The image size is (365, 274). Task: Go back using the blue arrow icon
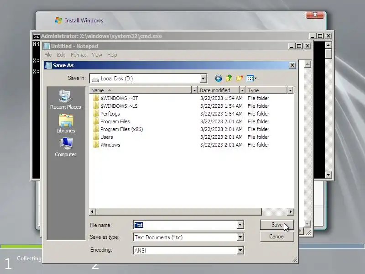click(219, 78)
